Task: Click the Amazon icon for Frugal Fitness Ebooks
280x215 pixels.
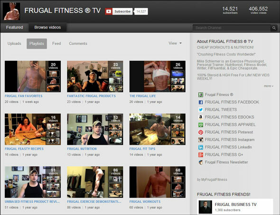Action: point(201,117)
